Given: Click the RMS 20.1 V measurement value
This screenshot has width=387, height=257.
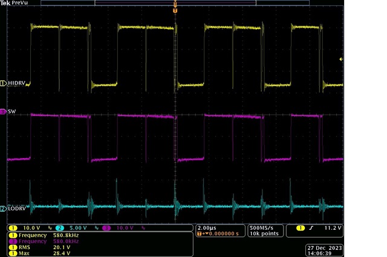Looking at the screenshot, I should (62, 247).
